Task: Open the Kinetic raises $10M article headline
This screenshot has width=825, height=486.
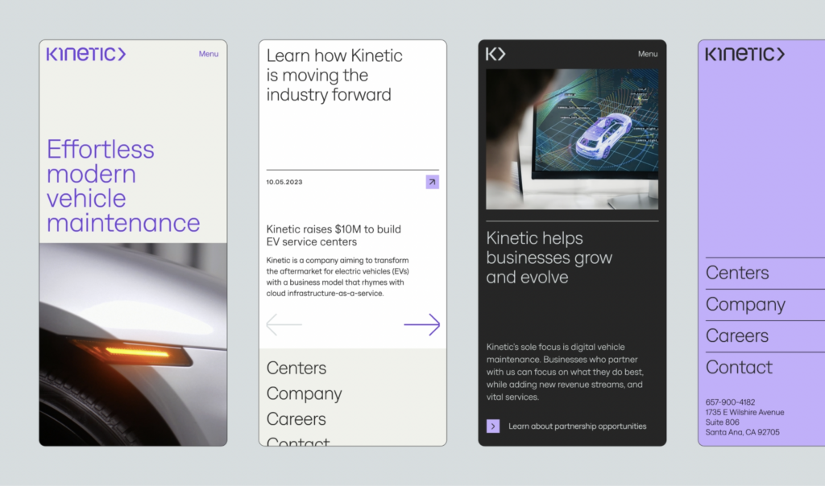Action: pos(333,236)
